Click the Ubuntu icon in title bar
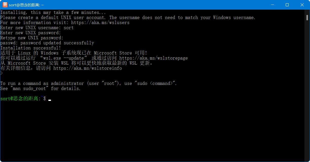310x162 pixels. (5, 5)
